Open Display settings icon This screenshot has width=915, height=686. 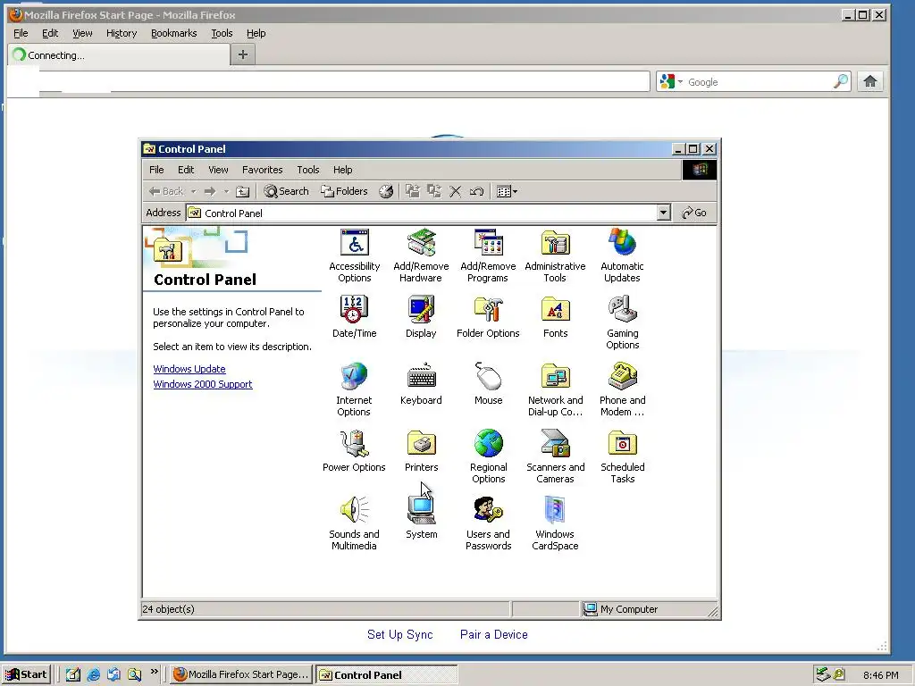click(421, 317)
